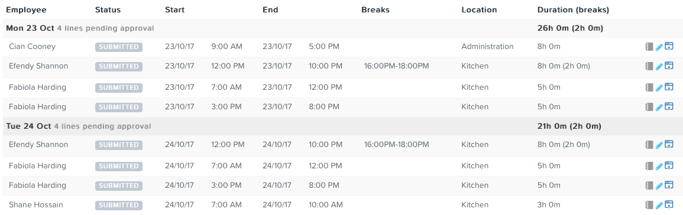Edit Fabiola Harding's 7:00 AM 23/10/17 shift
Viewport: 683px width, 215px height.
[x=659, y=88]
